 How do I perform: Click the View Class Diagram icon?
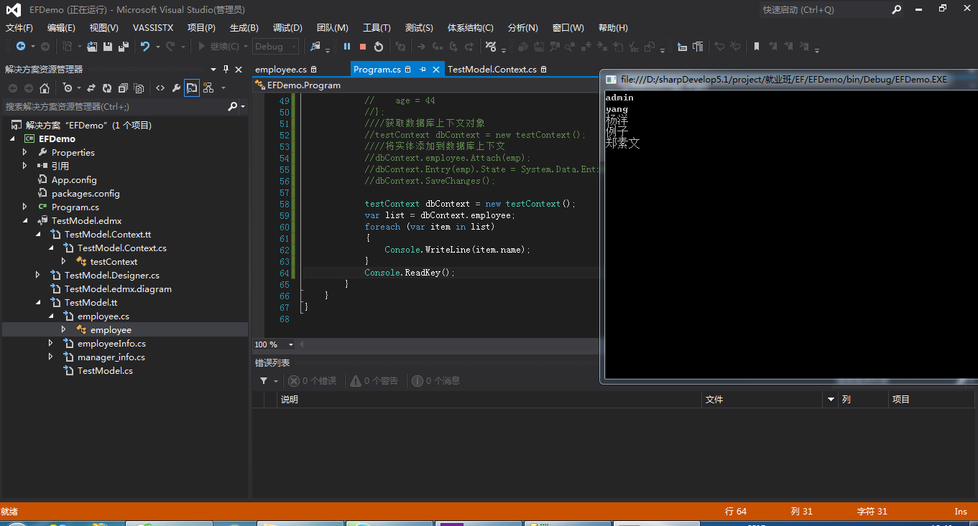pos(208,88)
